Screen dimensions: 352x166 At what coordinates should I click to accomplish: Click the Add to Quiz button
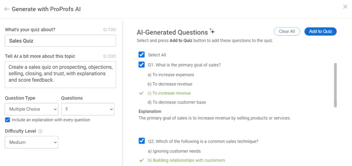point(321,31)
